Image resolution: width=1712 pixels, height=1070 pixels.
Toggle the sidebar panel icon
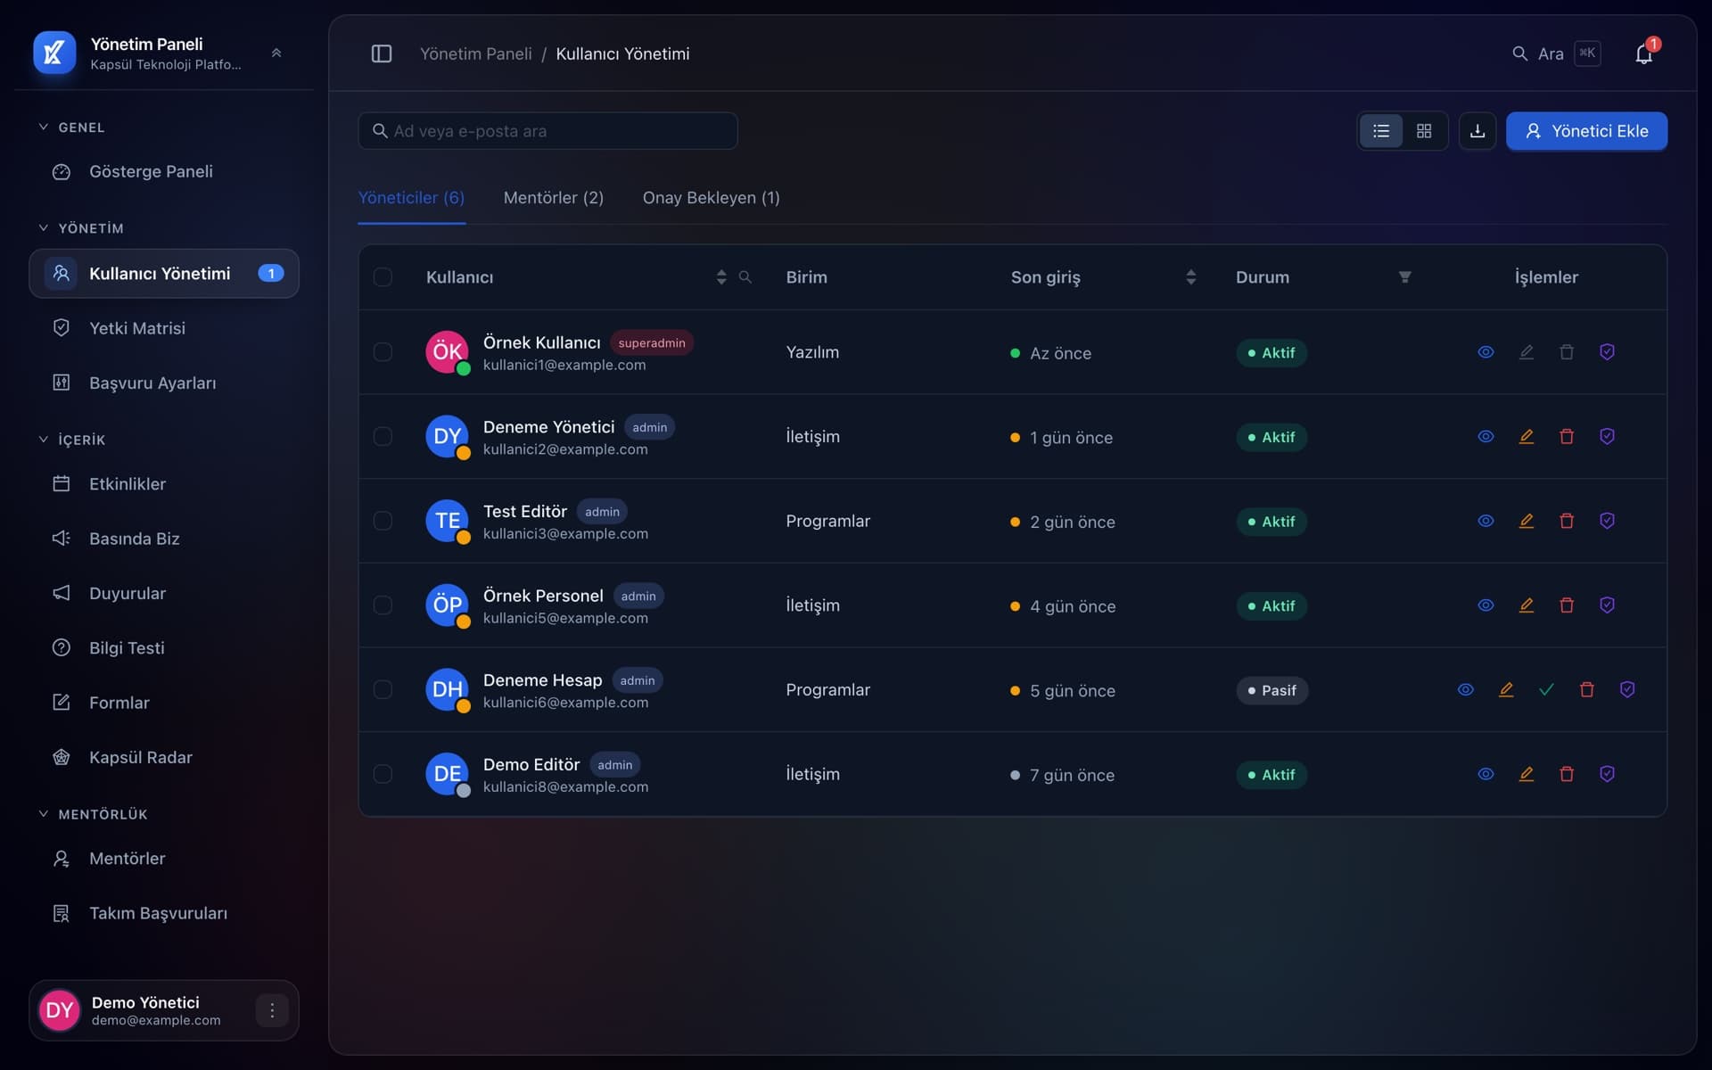(382, 53)
